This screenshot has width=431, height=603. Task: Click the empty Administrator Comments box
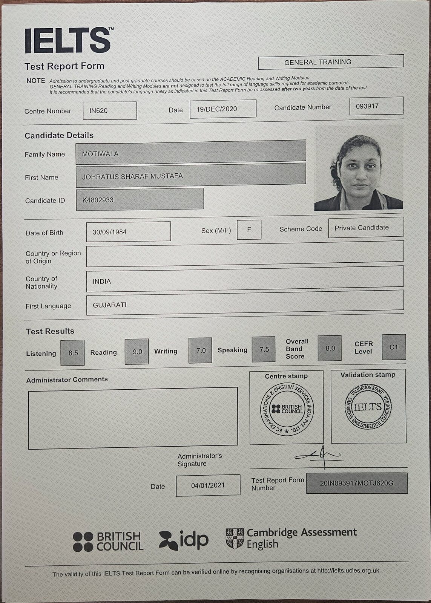[133, 418]
